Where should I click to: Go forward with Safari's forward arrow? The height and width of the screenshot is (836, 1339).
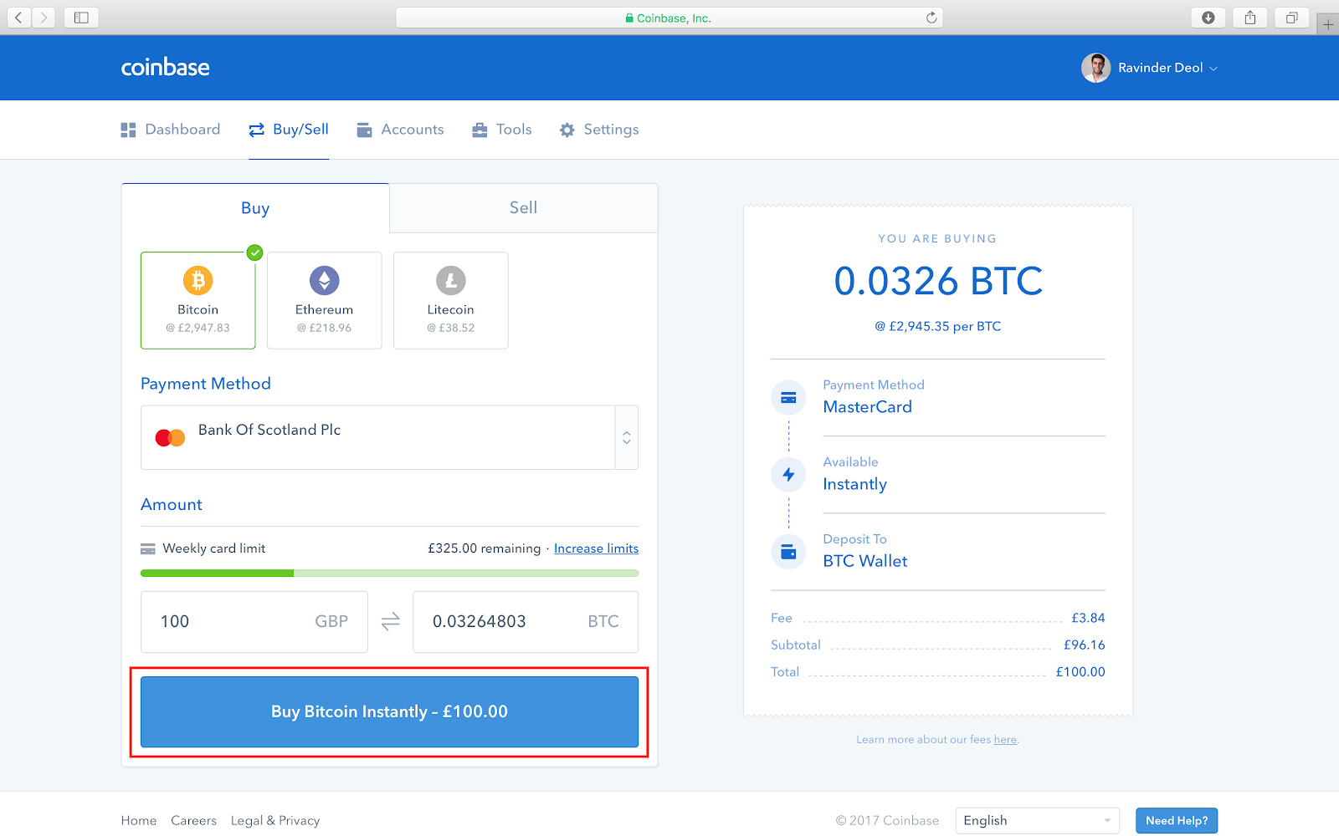(44, 18)
